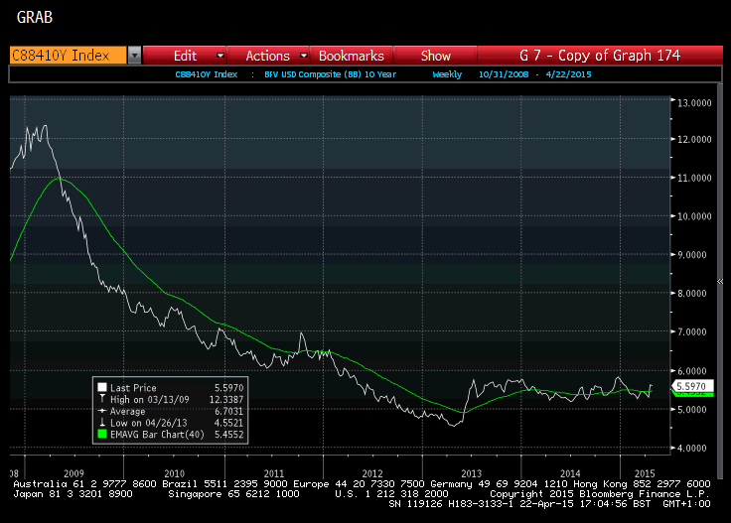Expand the arrow next to Edit
The width and height of the screenshot is (731, 523).
pyautogui.click(x=219, y=56)
